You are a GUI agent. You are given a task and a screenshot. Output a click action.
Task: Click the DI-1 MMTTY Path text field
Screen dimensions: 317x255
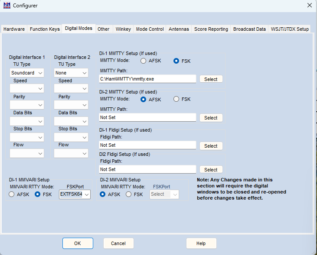(147, 79)
